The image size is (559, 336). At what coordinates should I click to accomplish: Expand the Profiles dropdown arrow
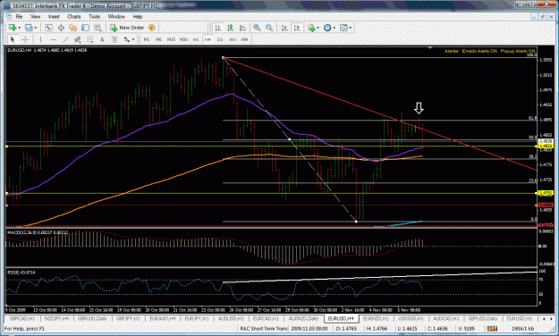(x=35, y=28)
